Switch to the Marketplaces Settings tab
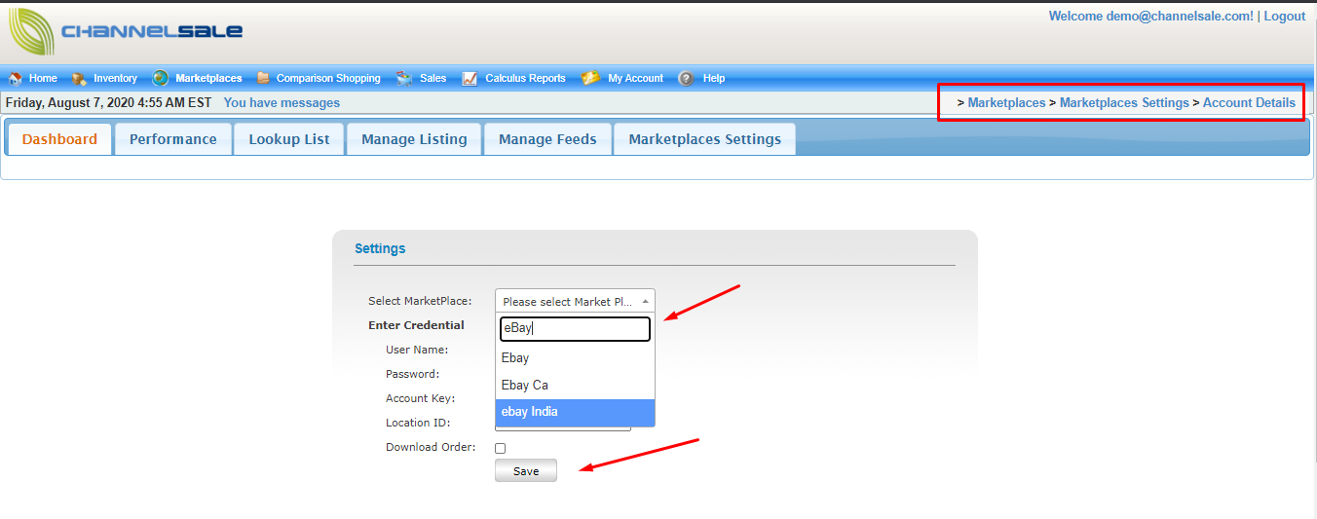 [x=704, y=139]
